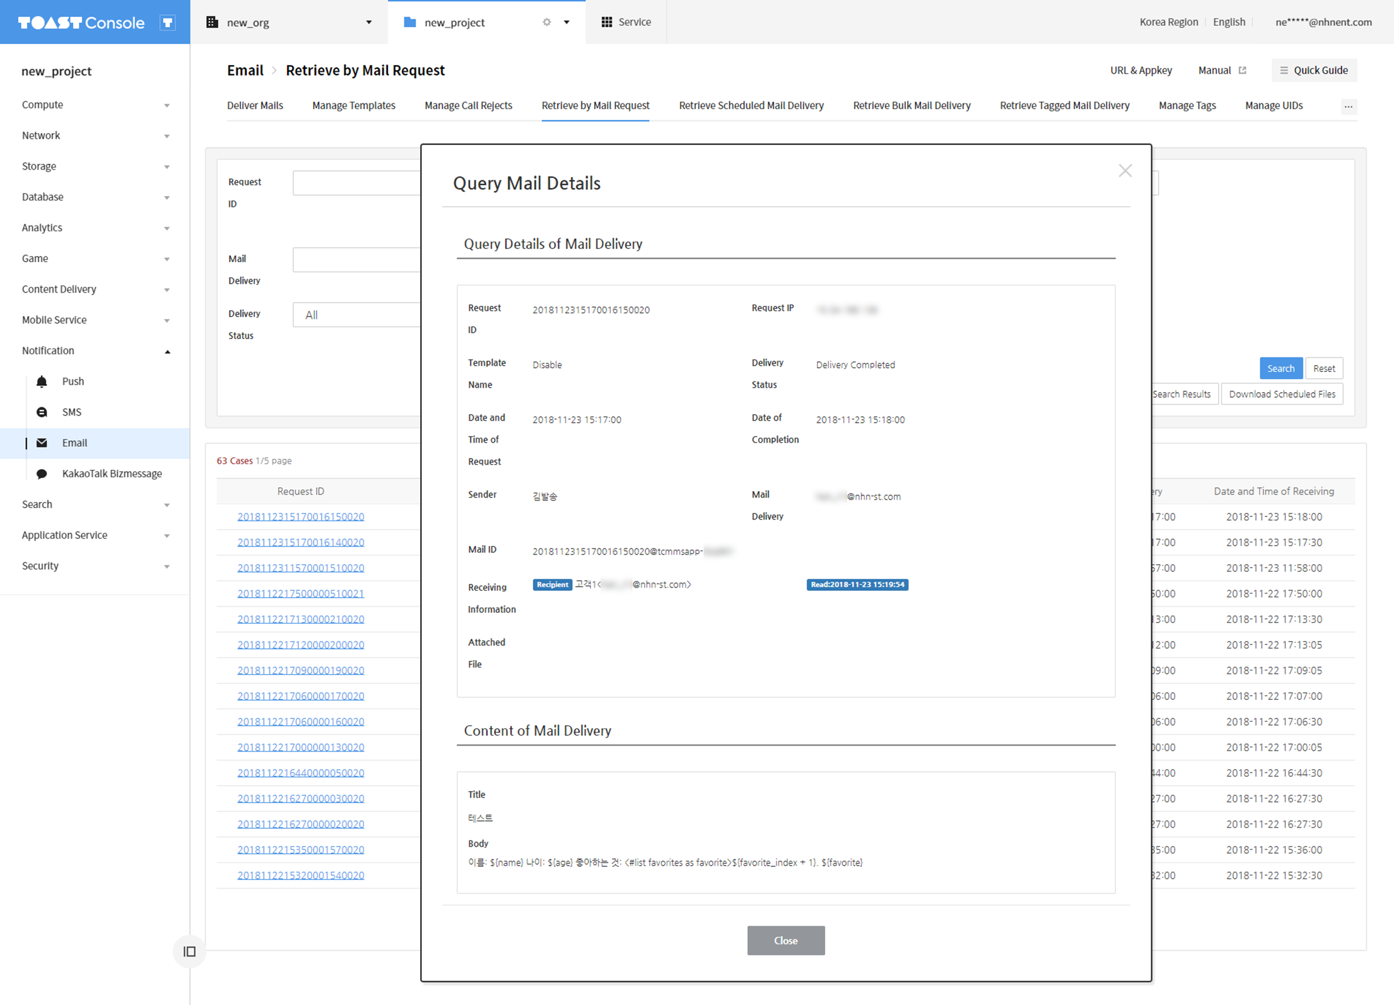Show more tabs via ellipsis button
Screen dimensions: 1394x1005
click(1348, 106)
